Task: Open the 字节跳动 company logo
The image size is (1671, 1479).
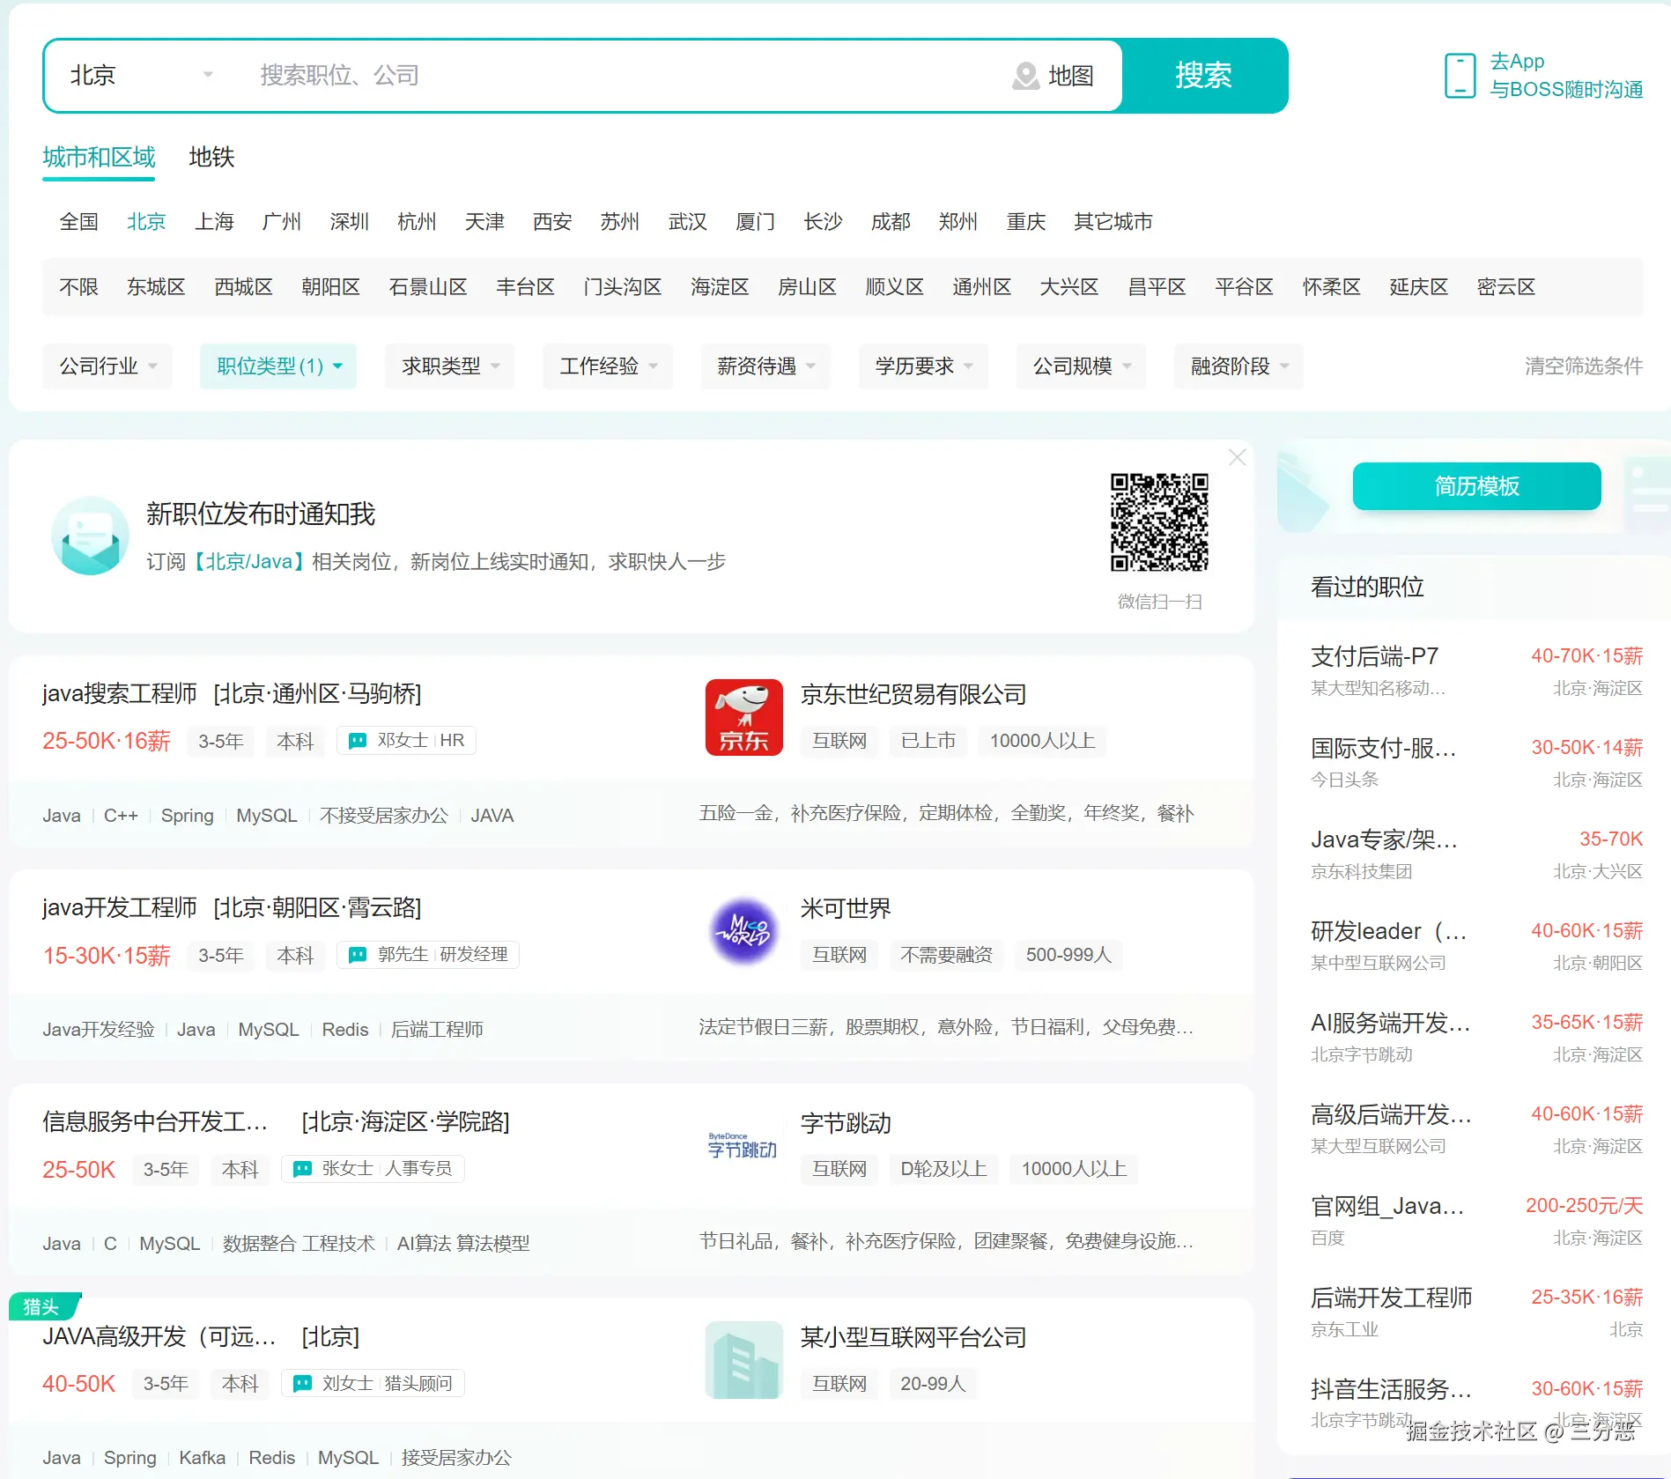Action: pyautogui.click(x=744, y=1145)
